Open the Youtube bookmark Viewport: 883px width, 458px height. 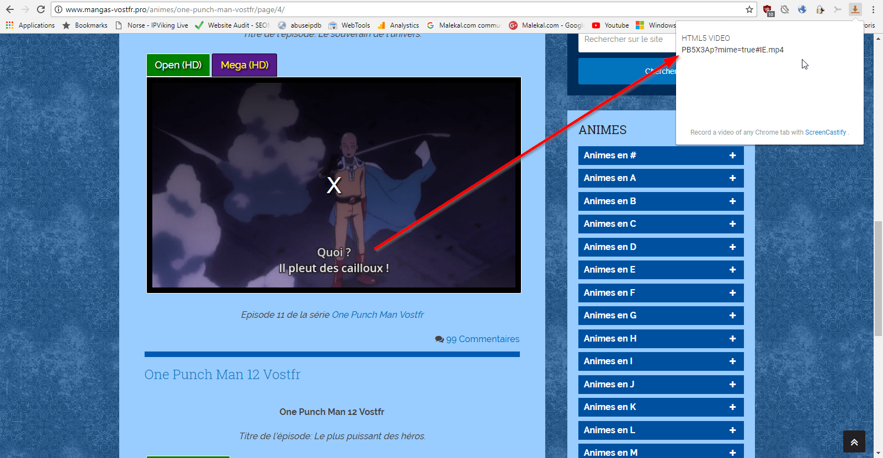pyautogui.click(x=610, y=25)
